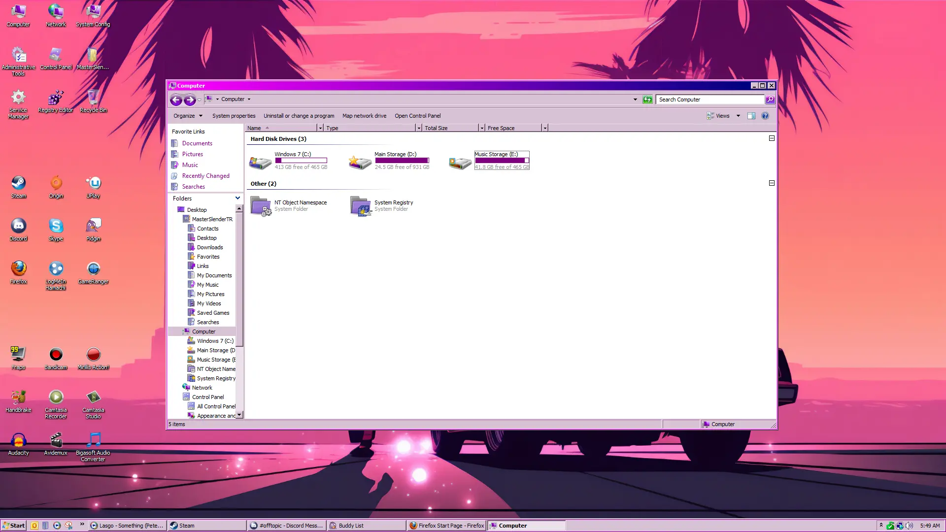This screenshot has height=532, width=946.
Task: Show hidden tray icons arrow
Action: [881, 525]
